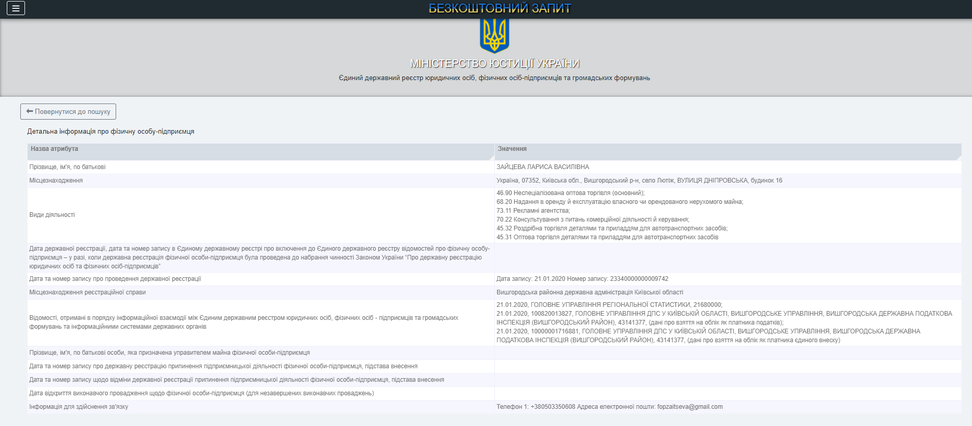Image resolution: width=972 pixels, height=426 pixels.
Task: Select the 'Значення' column header
Action: [512, 149]
